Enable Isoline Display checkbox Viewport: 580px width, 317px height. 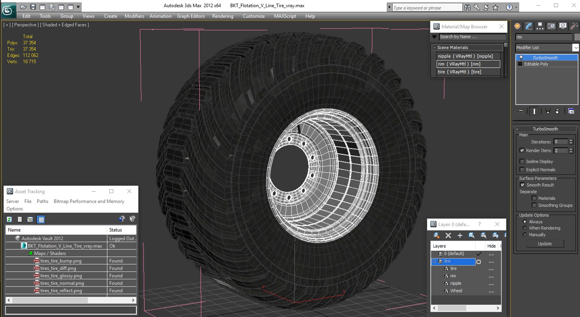pyautogui.click(x=522, y=161)
